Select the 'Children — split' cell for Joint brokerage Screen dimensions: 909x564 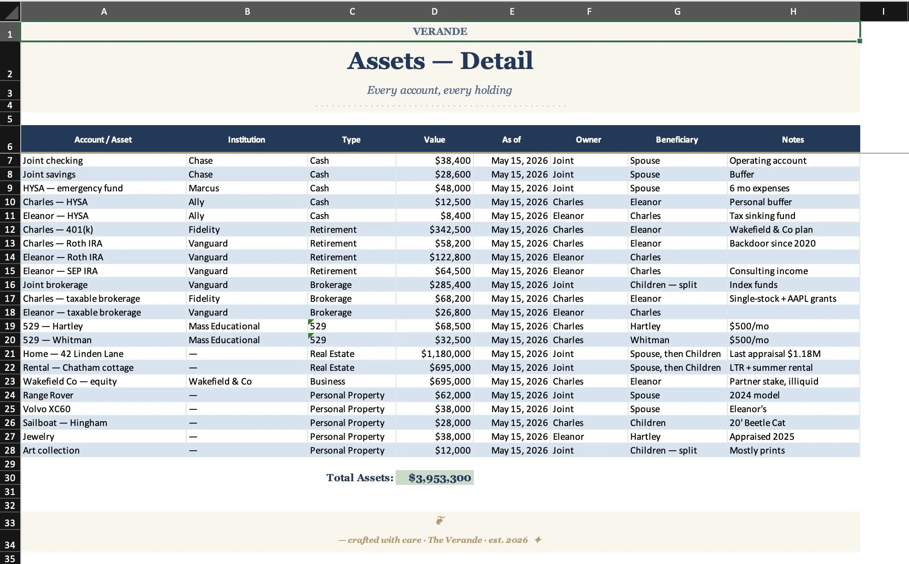tap(677, 285)
